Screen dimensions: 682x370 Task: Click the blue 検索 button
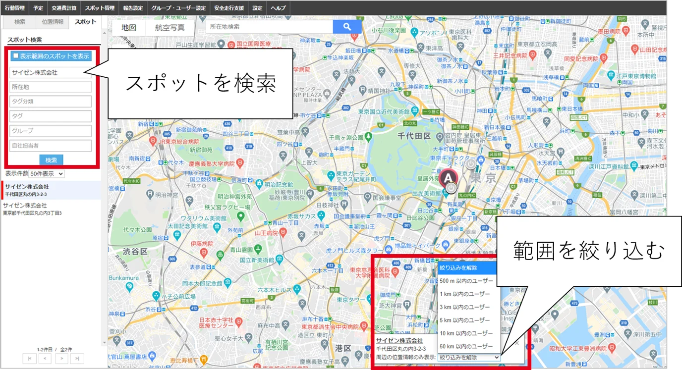tap(51, 160)
